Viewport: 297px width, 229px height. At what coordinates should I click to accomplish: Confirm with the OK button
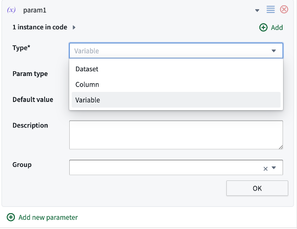pos(257,188)
